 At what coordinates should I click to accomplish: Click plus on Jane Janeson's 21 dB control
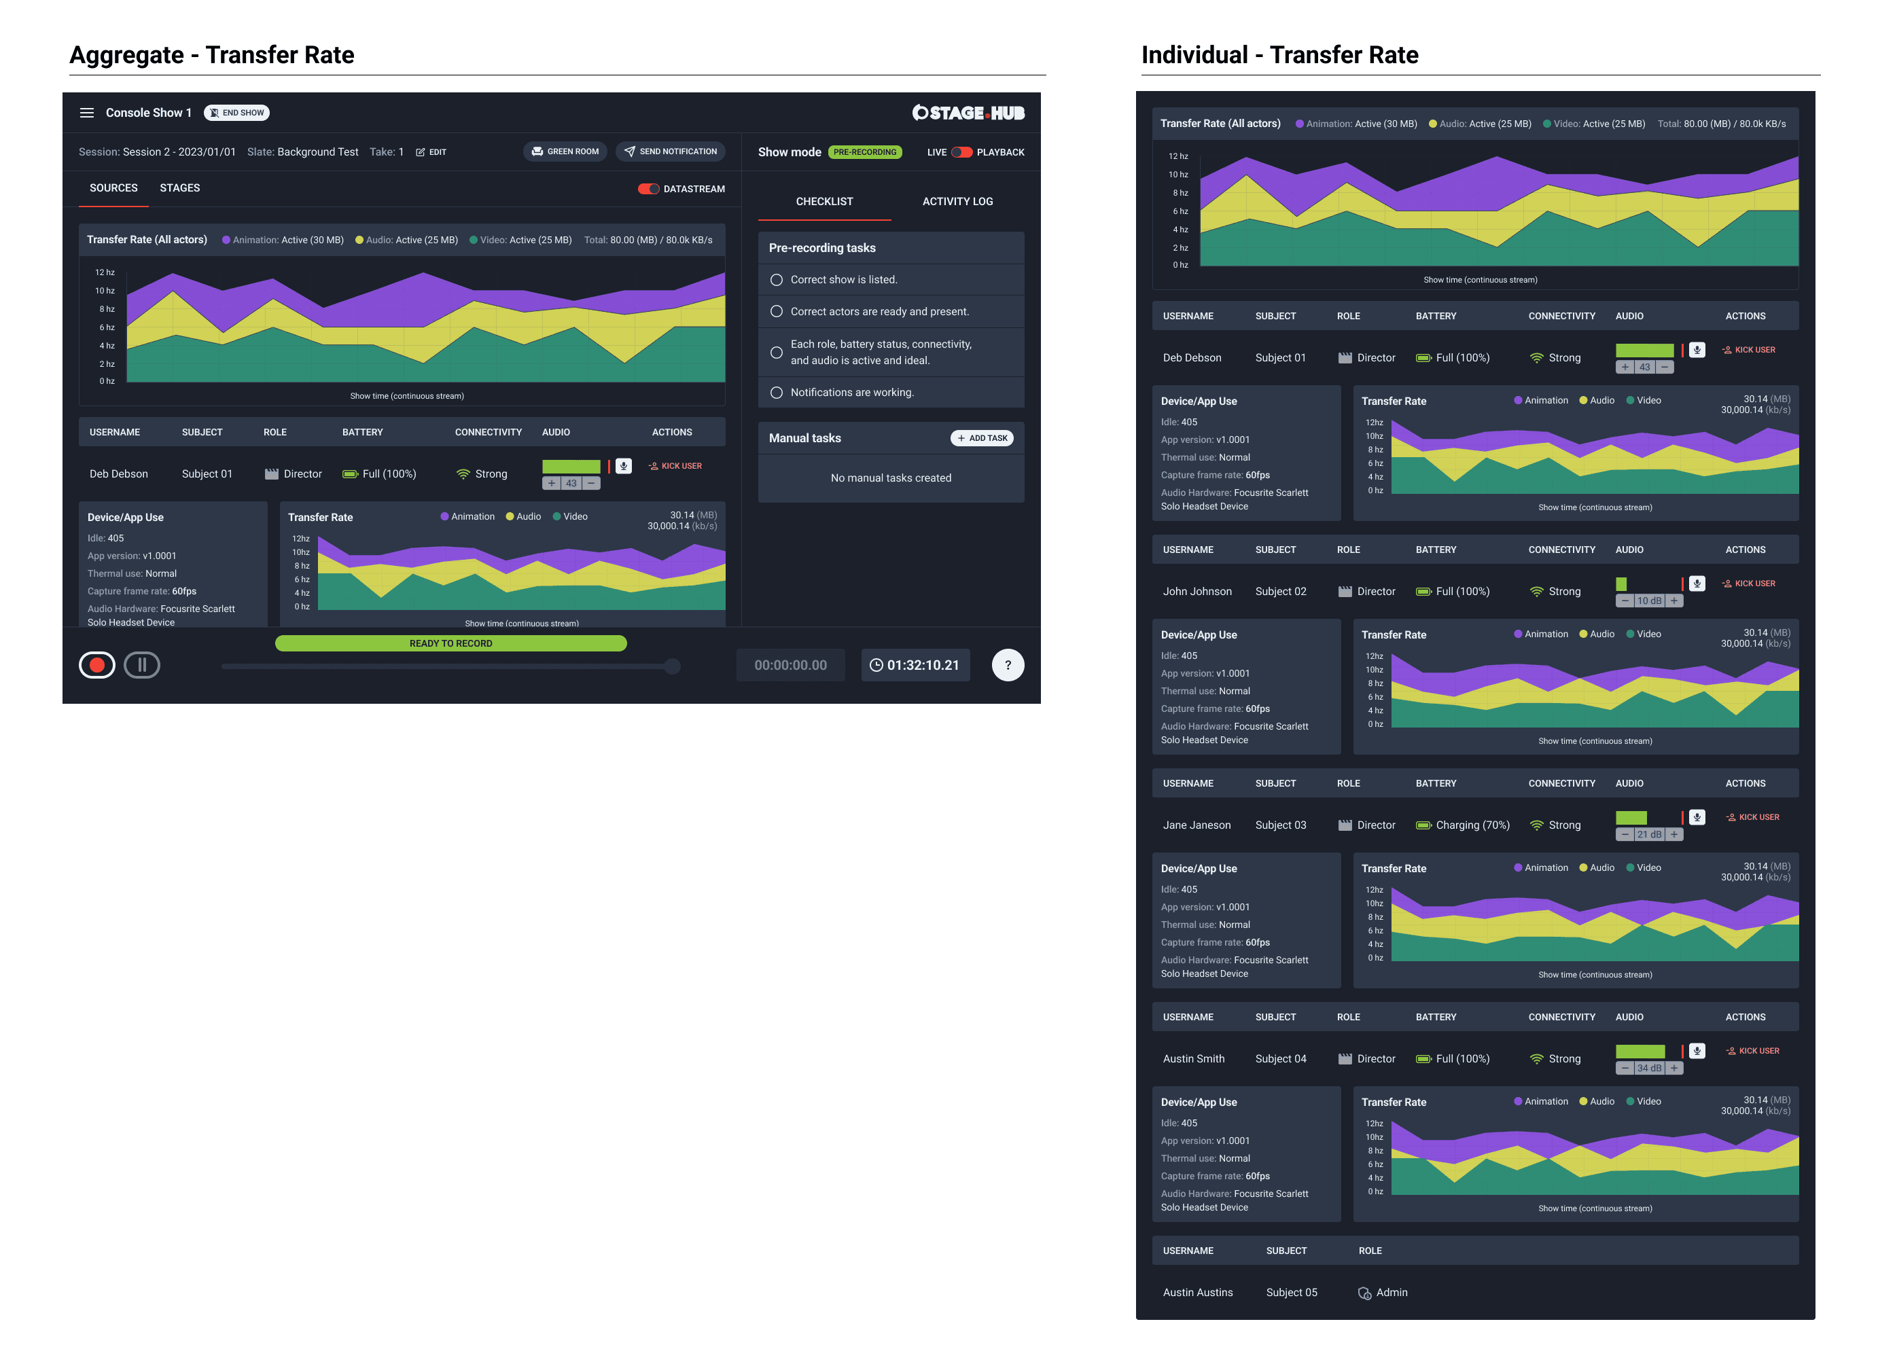tap(1673, 835)
